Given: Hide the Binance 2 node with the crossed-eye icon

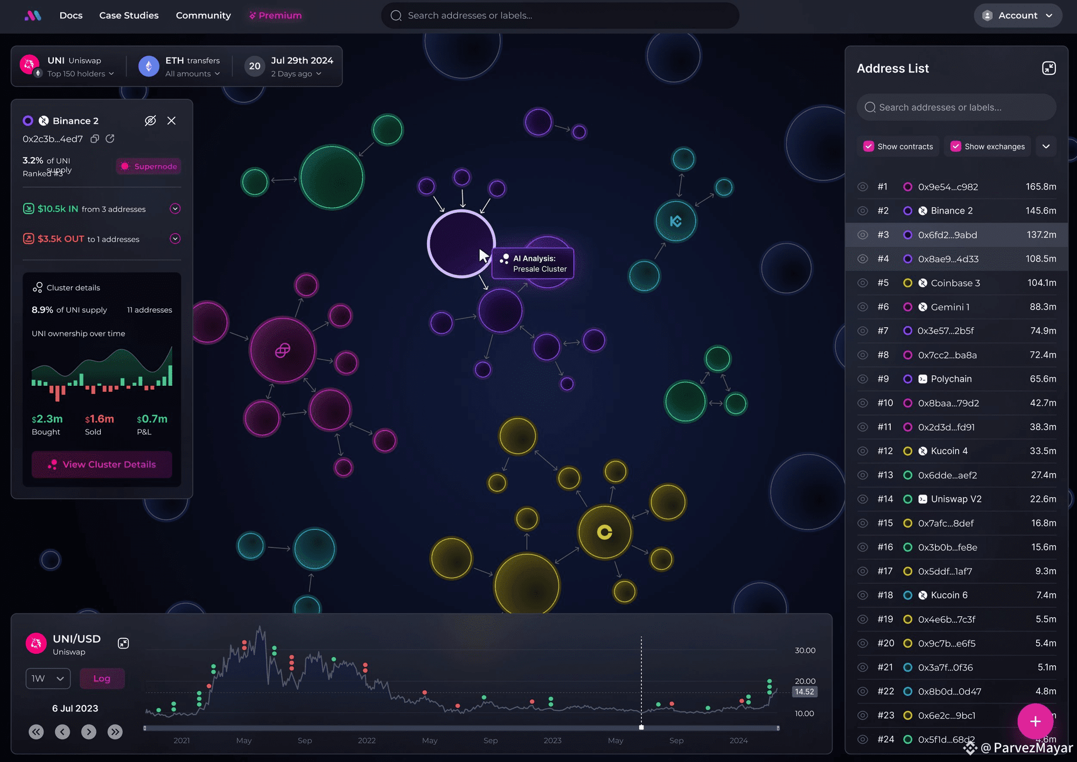Looking at the screenshot, I should (150, 121).
